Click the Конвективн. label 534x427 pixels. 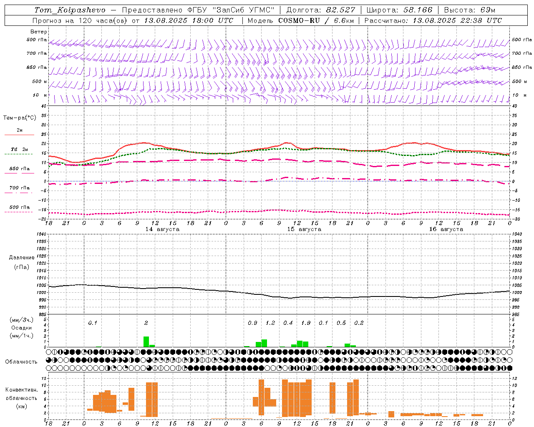(21, 390)
